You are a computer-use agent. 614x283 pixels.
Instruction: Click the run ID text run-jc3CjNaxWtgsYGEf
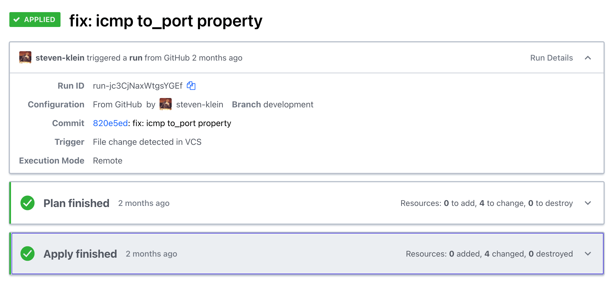point(138,86)
